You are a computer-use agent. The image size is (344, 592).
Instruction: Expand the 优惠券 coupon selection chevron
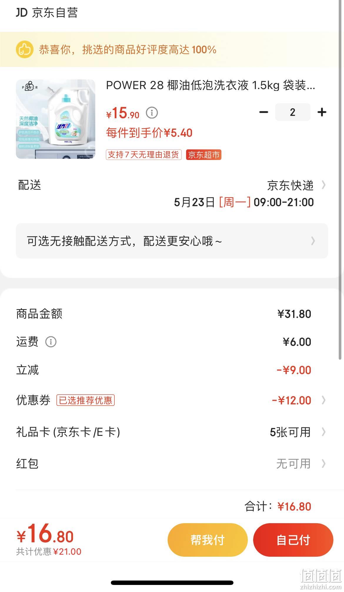coord(323,400)
